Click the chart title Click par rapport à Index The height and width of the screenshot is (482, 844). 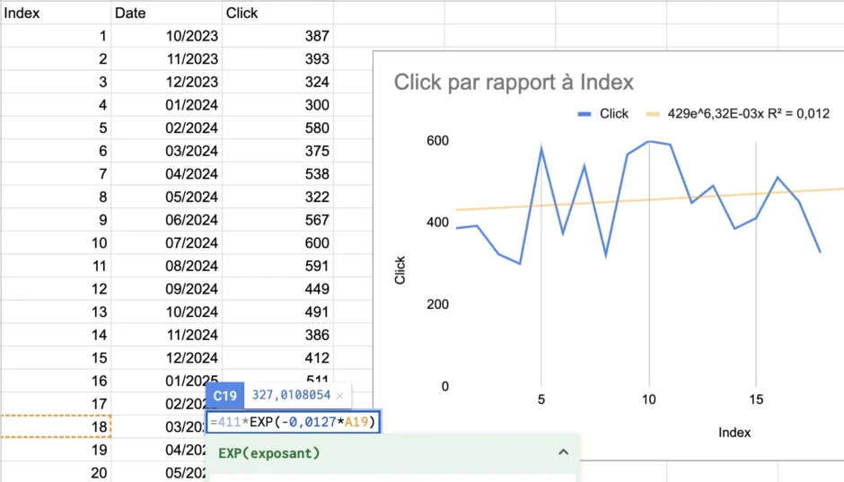point(514,83)
